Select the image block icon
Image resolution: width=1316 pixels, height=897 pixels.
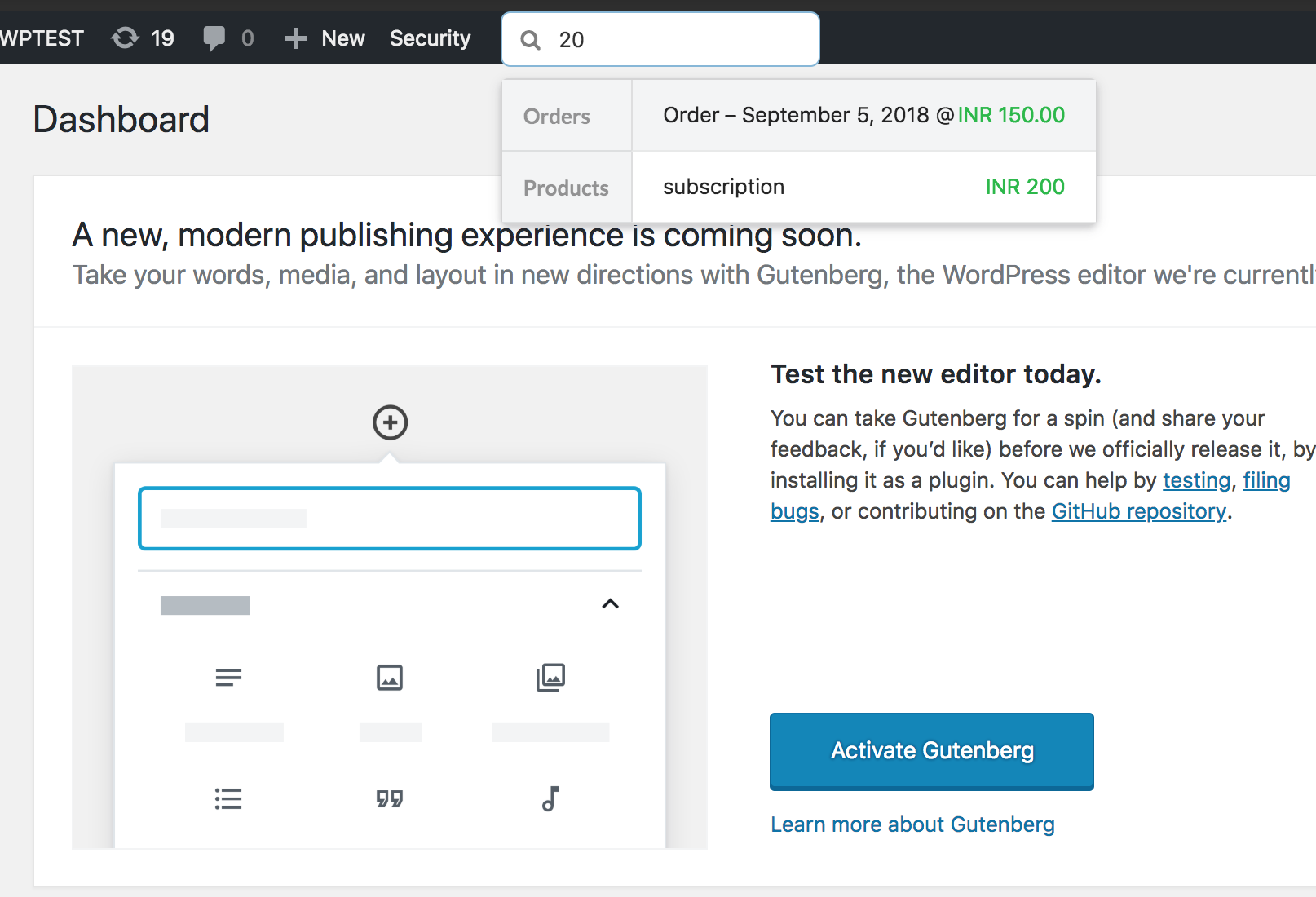390,678
